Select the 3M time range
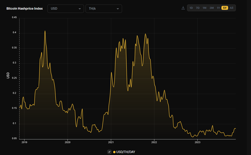The image size is (251, 155). coord(212,8)
